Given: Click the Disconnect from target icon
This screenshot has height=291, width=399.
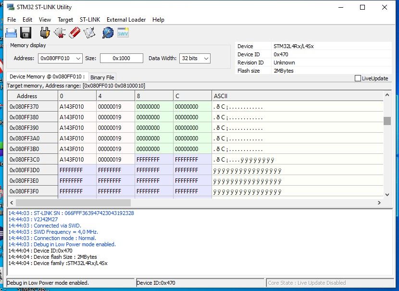Looking at the screenshot, I should tap(60, 33).
